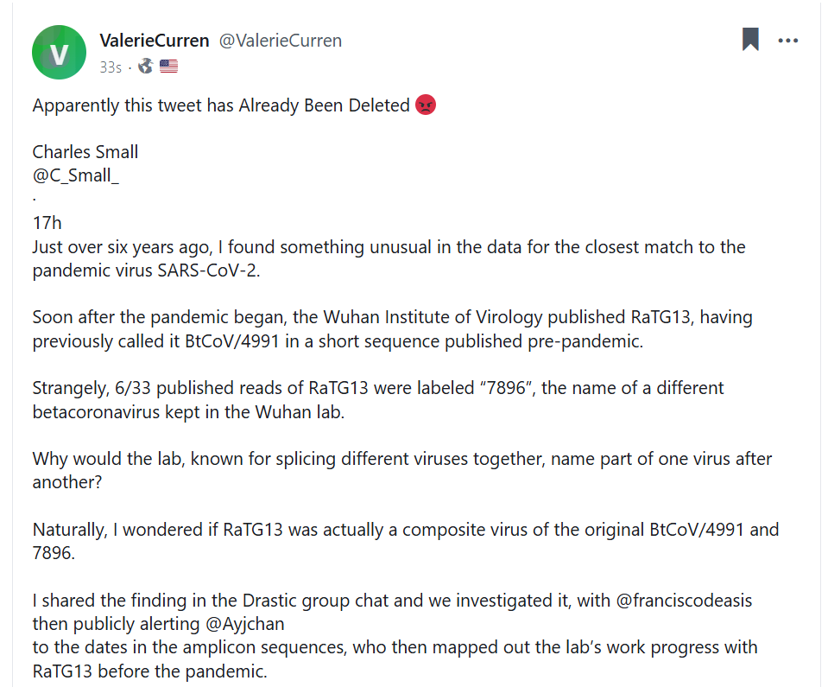Click the paragraph starting 'Naturally, I wondered'
Screen dimensions: 828x687
(x=406, y=541)
